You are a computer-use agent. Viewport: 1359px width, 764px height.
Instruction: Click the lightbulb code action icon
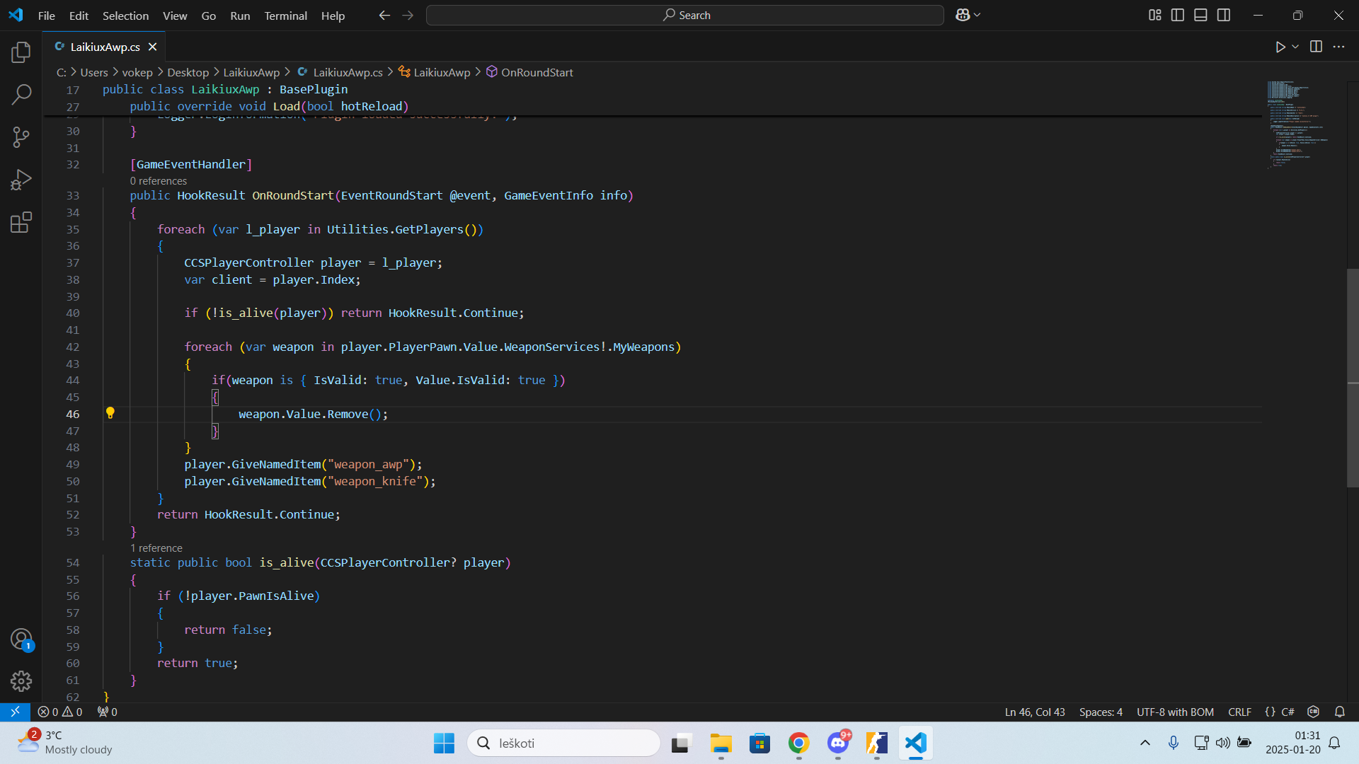tap(110, 413)
